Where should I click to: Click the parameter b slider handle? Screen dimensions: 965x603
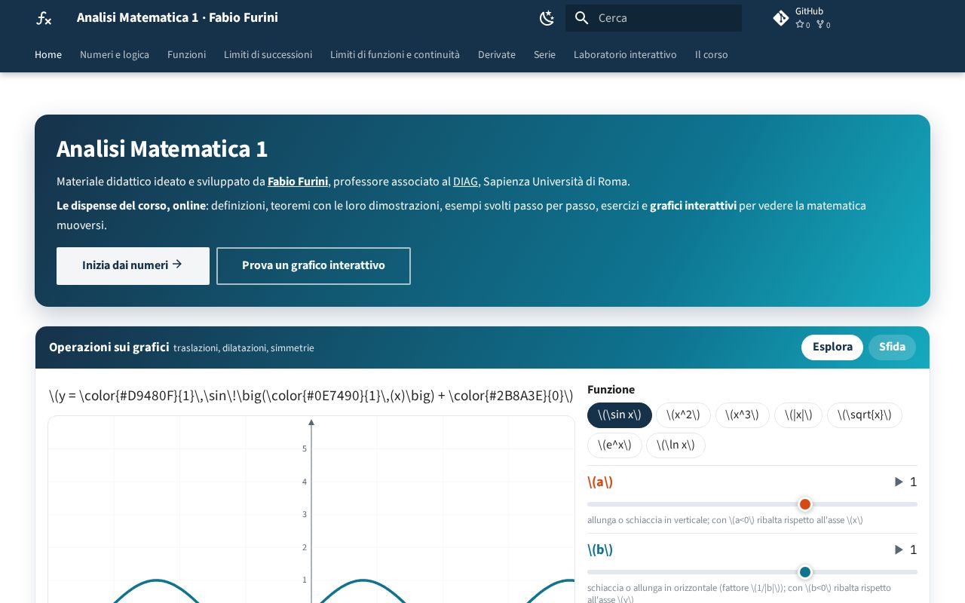[x=805, y=572]
